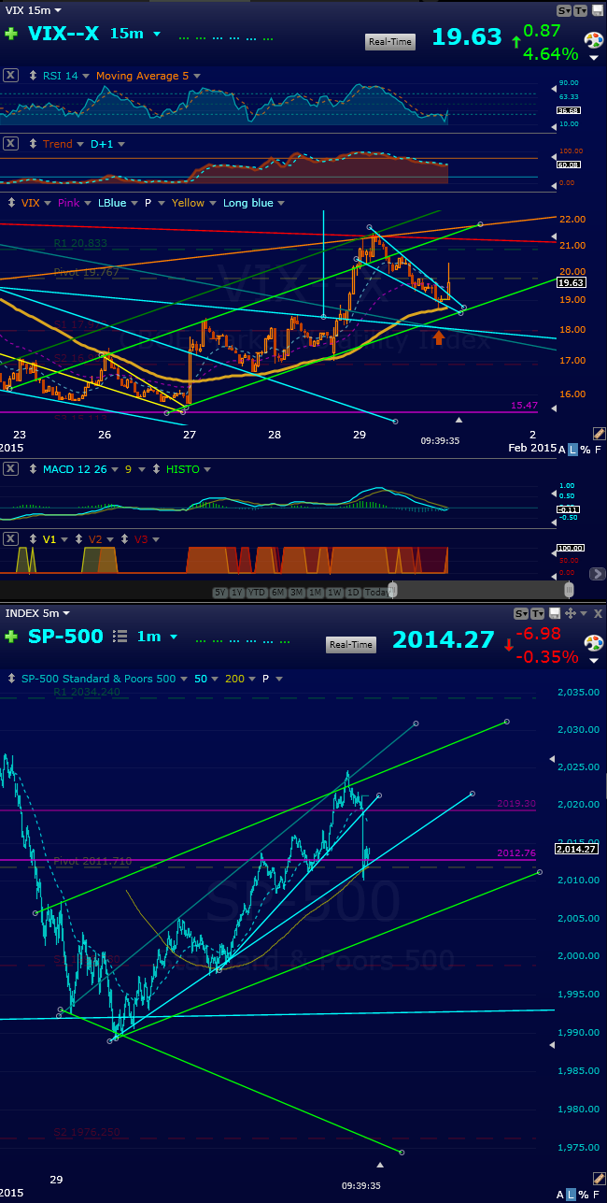The image size is (607, 1203).
Task: Toggle arithmetic scale A in VIX chart
Action: point(561,450)
